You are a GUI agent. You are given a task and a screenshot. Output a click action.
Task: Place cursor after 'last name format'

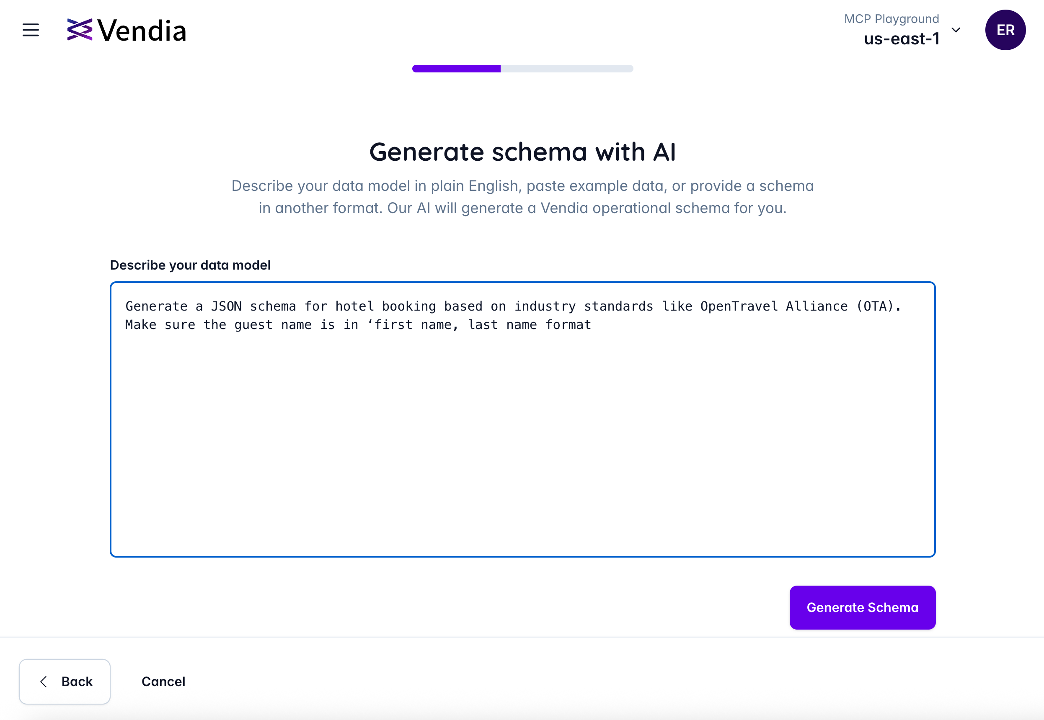(x=592, y=325)
